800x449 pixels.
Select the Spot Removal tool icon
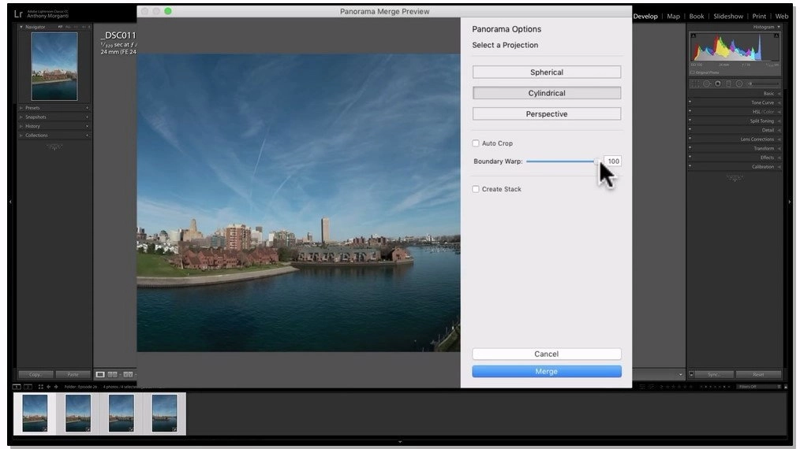click(x=707, y=83)
